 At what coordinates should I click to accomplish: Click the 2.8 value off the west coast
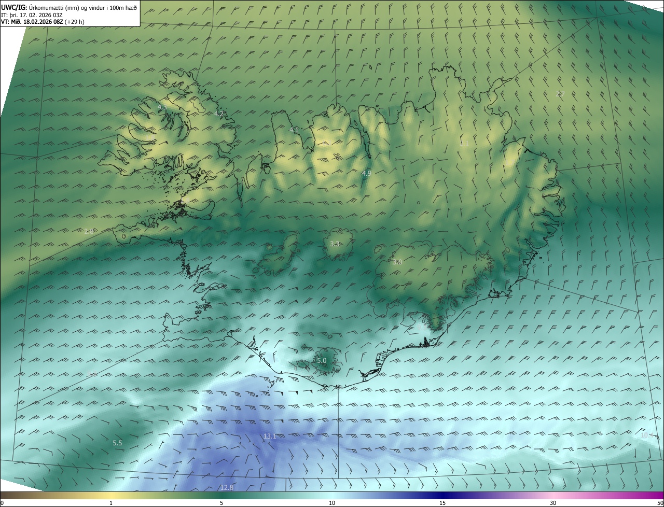click(89, 232)
